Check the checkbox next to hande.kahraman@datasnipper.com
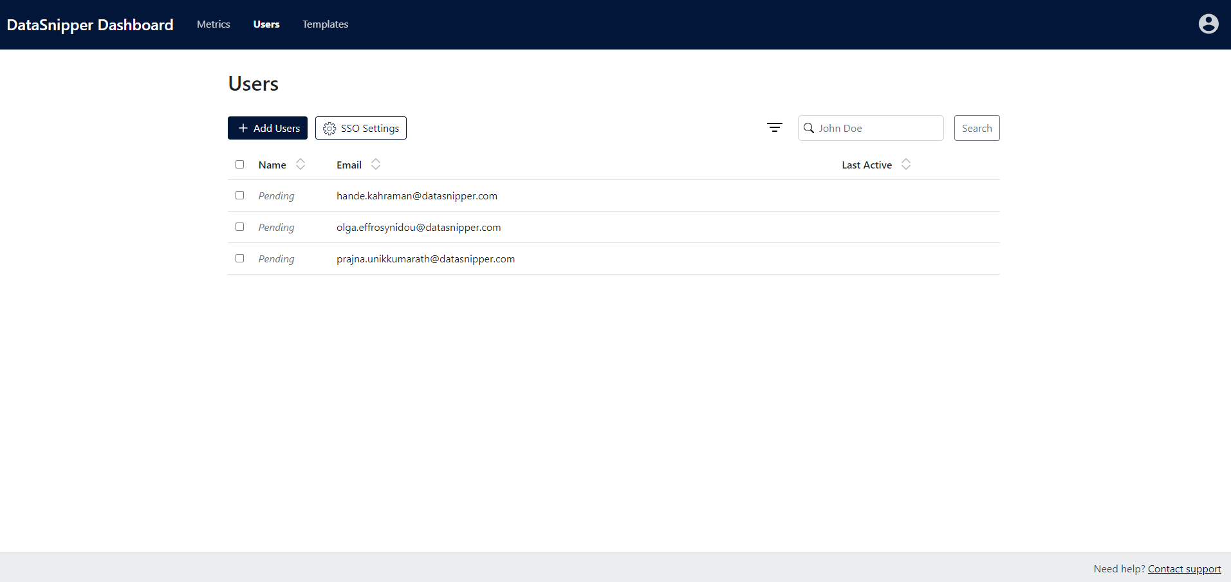The image size is (1231, 582). click(x=239, y=195)
